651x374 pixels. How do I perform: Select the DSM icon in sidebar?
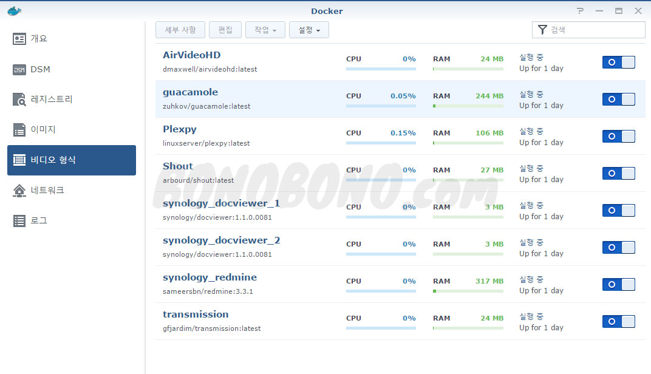(19, 70)
